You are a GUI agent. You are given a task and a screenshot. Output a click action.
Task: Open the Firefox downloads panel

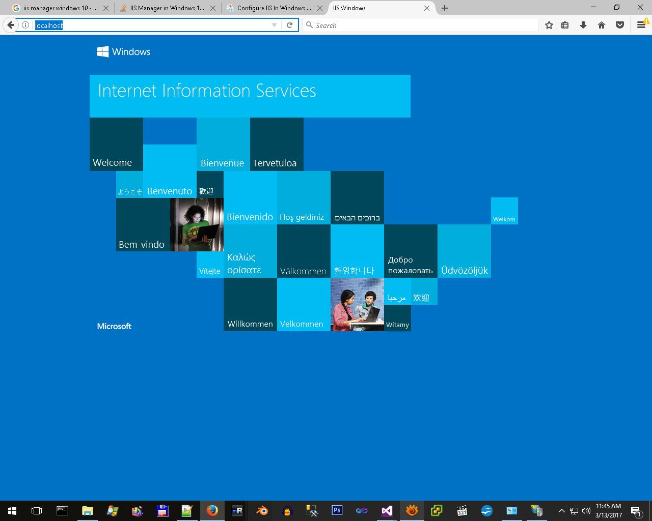tap(583, 25)
